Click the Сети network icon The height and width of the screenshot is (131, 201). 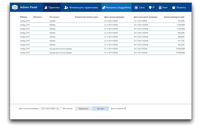tap(136, 7)
